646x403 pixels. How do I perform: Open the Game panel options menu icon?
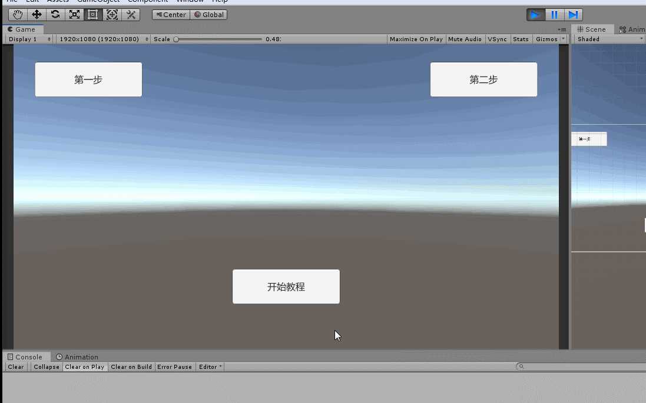(562, 29)
